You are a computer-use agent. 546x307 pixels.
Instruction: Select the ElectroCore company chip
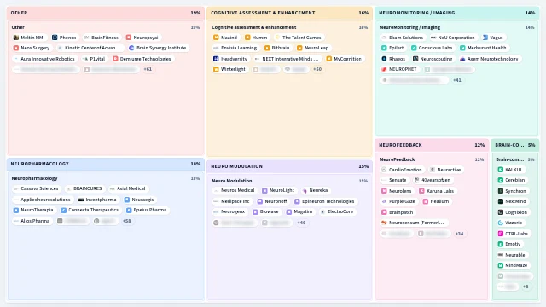[x=337, y=211]
